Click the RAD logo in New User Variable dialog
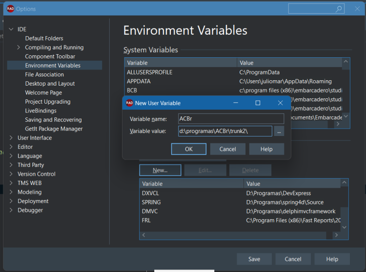 pos(129,103)
